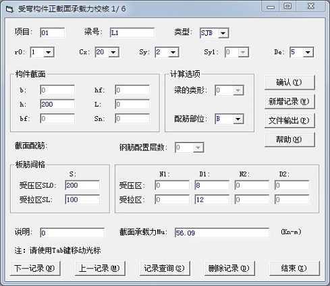Focus the 受拉区 N2 field
The width and height of the screenshot is (330, 286).
(252, 200)
